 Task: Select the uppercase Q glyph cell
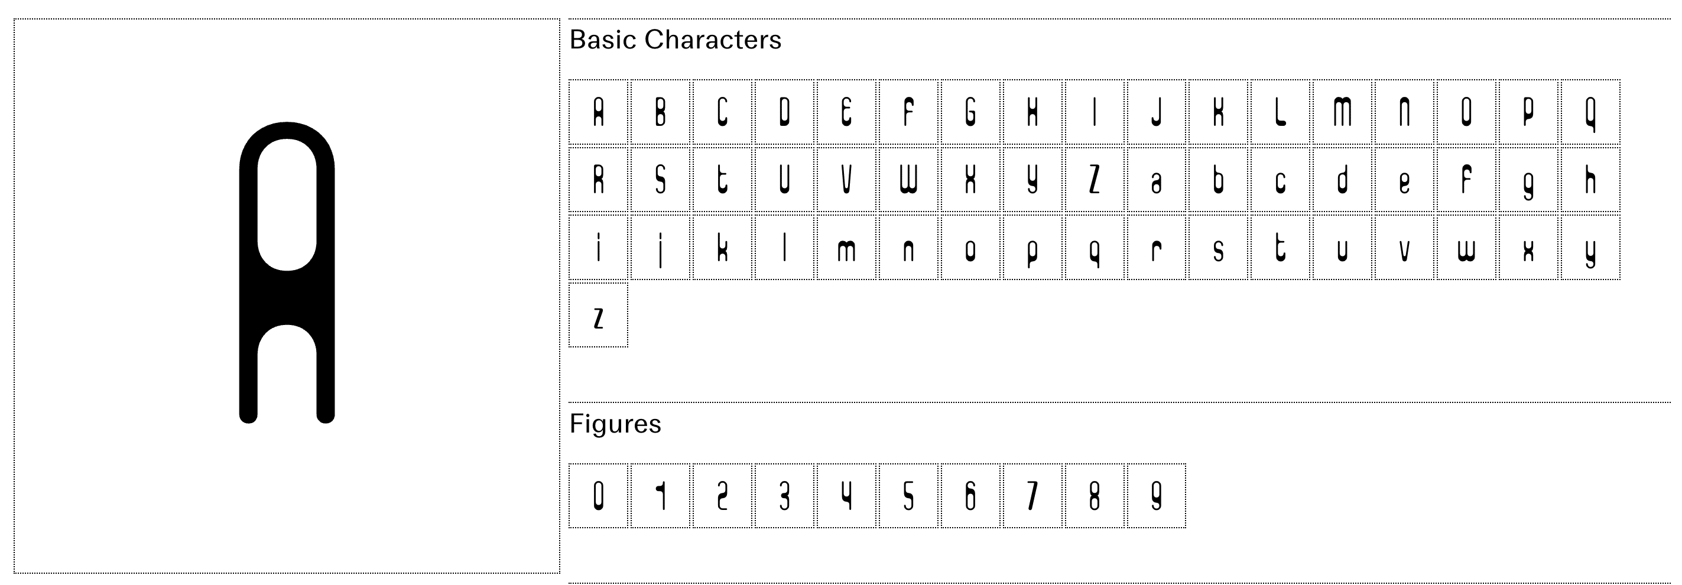coord(1590,112)
